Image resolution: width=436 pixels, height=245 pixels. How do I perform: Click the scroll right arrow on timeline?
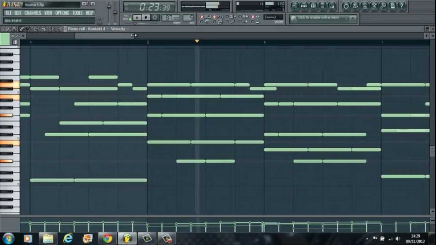point(426,35)
